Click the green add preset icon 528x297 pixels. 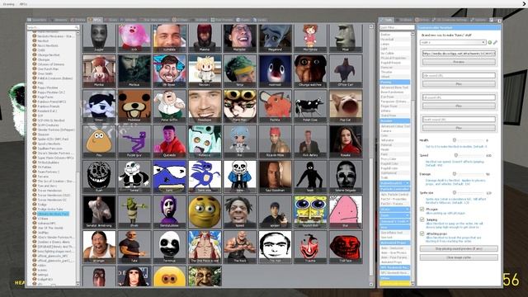coord(490,42)
